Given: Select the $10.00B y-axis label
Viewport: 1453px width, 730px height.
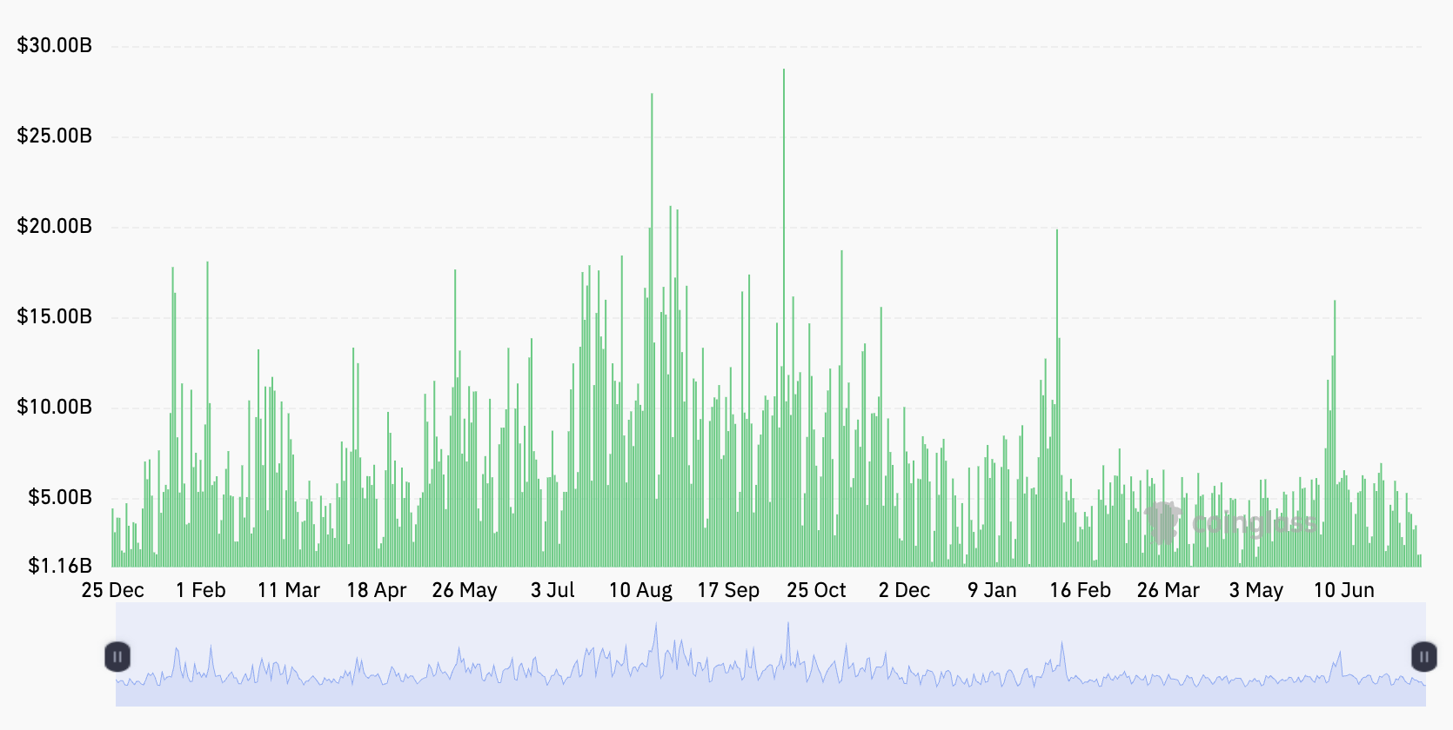Looking at the screenshot, I should tap(54, 407).
